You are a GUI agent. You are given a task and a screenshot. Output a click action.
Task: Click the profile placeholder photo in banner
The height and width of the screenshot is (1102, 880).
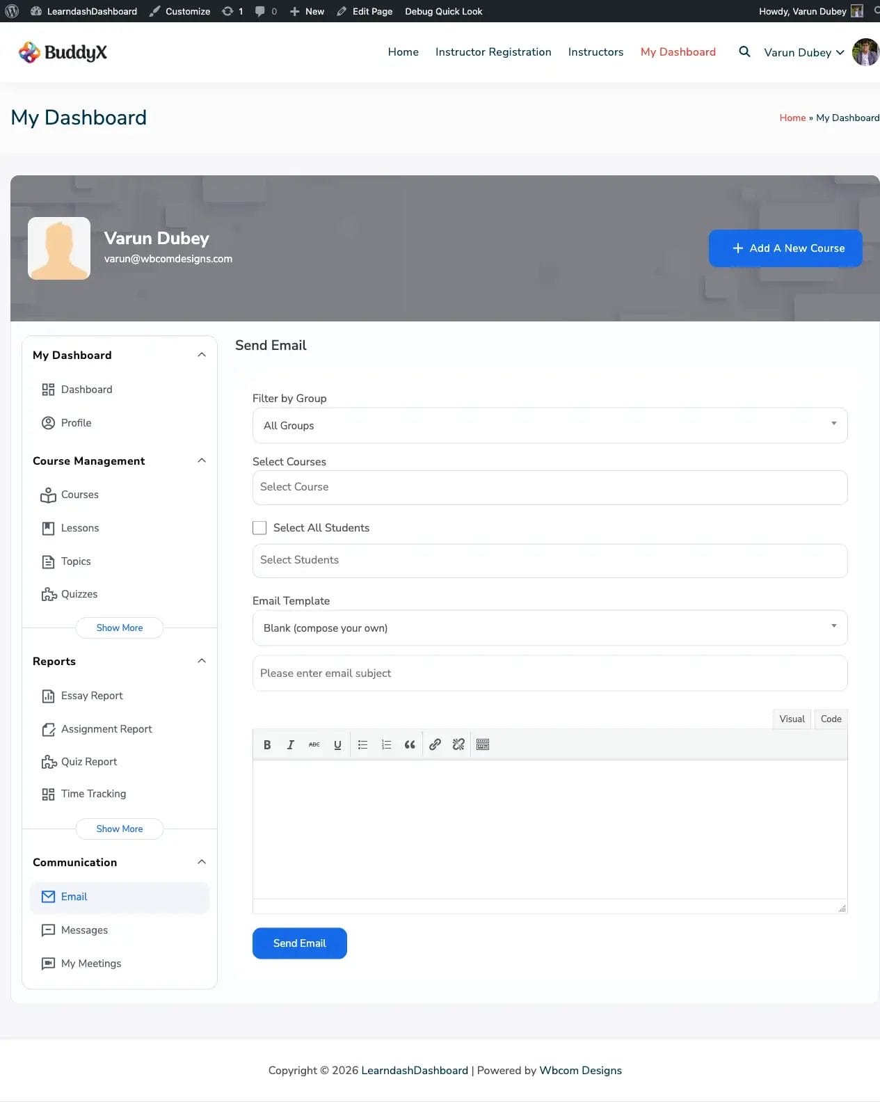(x=59, y=248)
